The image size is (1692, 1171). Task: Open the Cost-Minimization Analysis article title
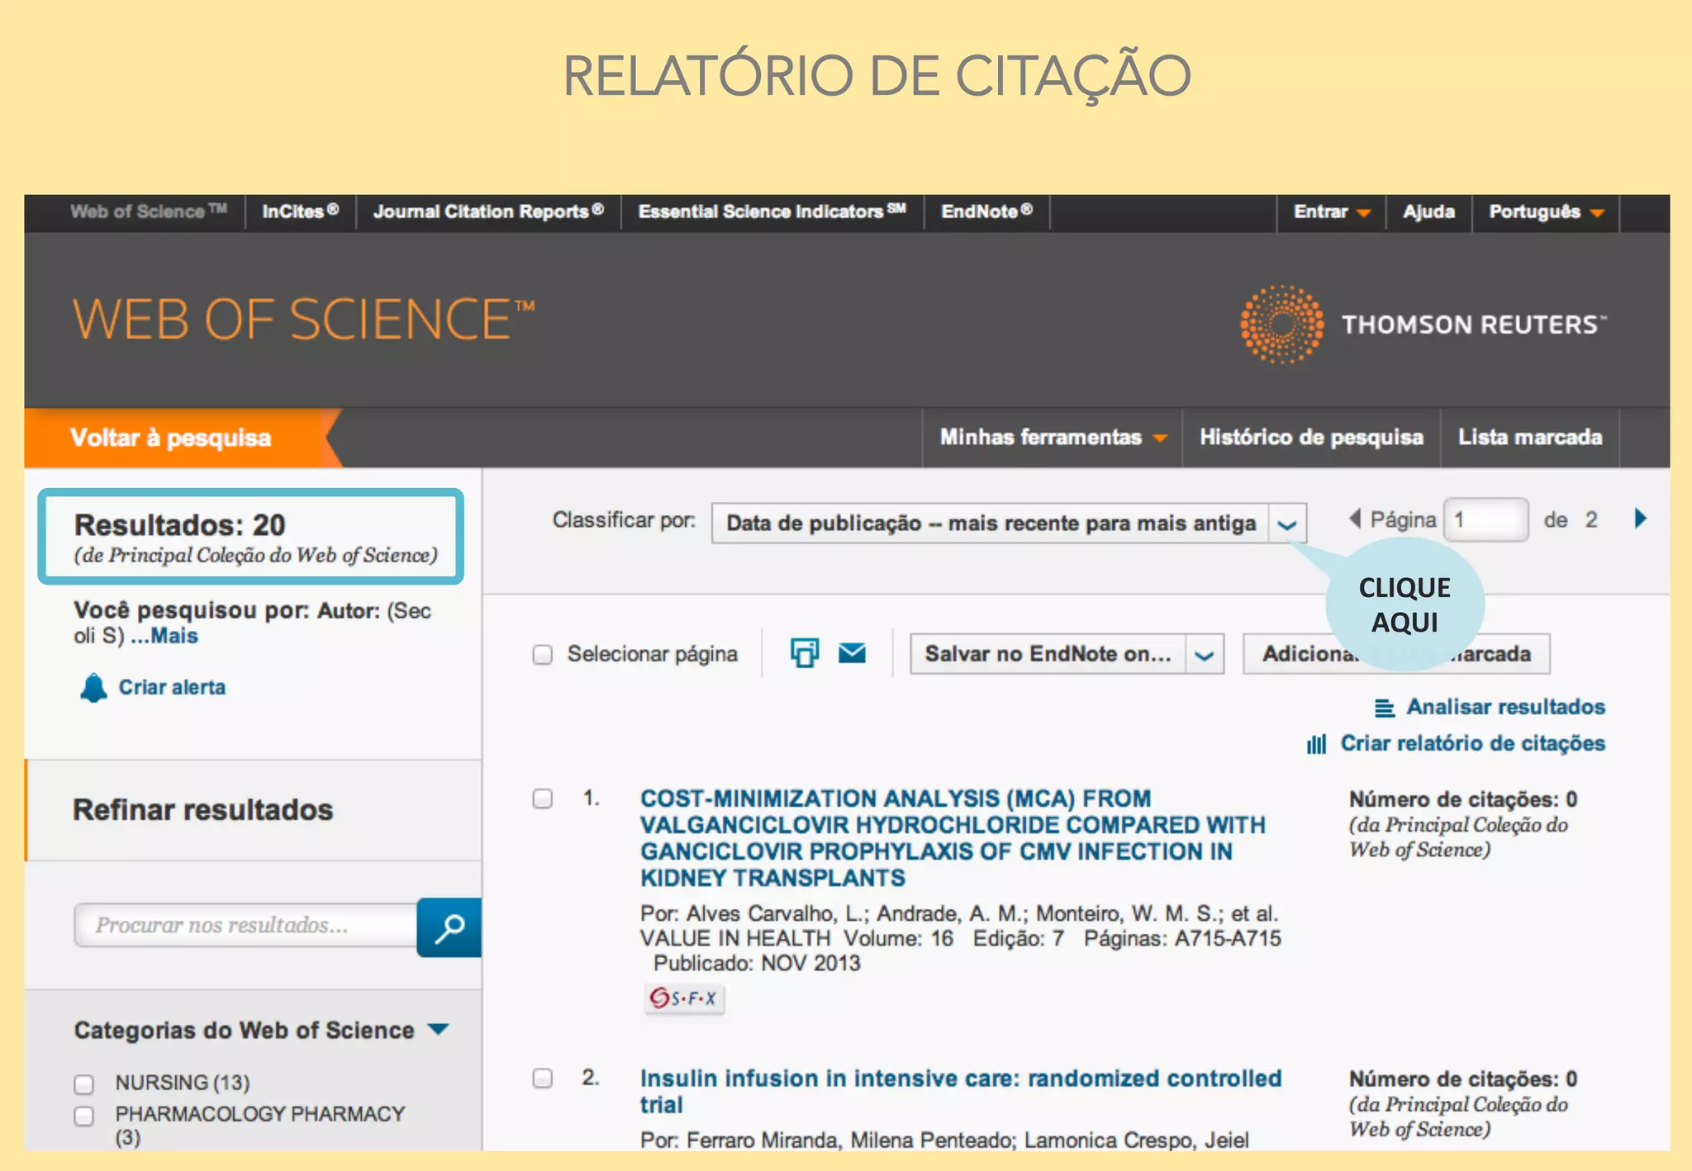coord(953,838)
